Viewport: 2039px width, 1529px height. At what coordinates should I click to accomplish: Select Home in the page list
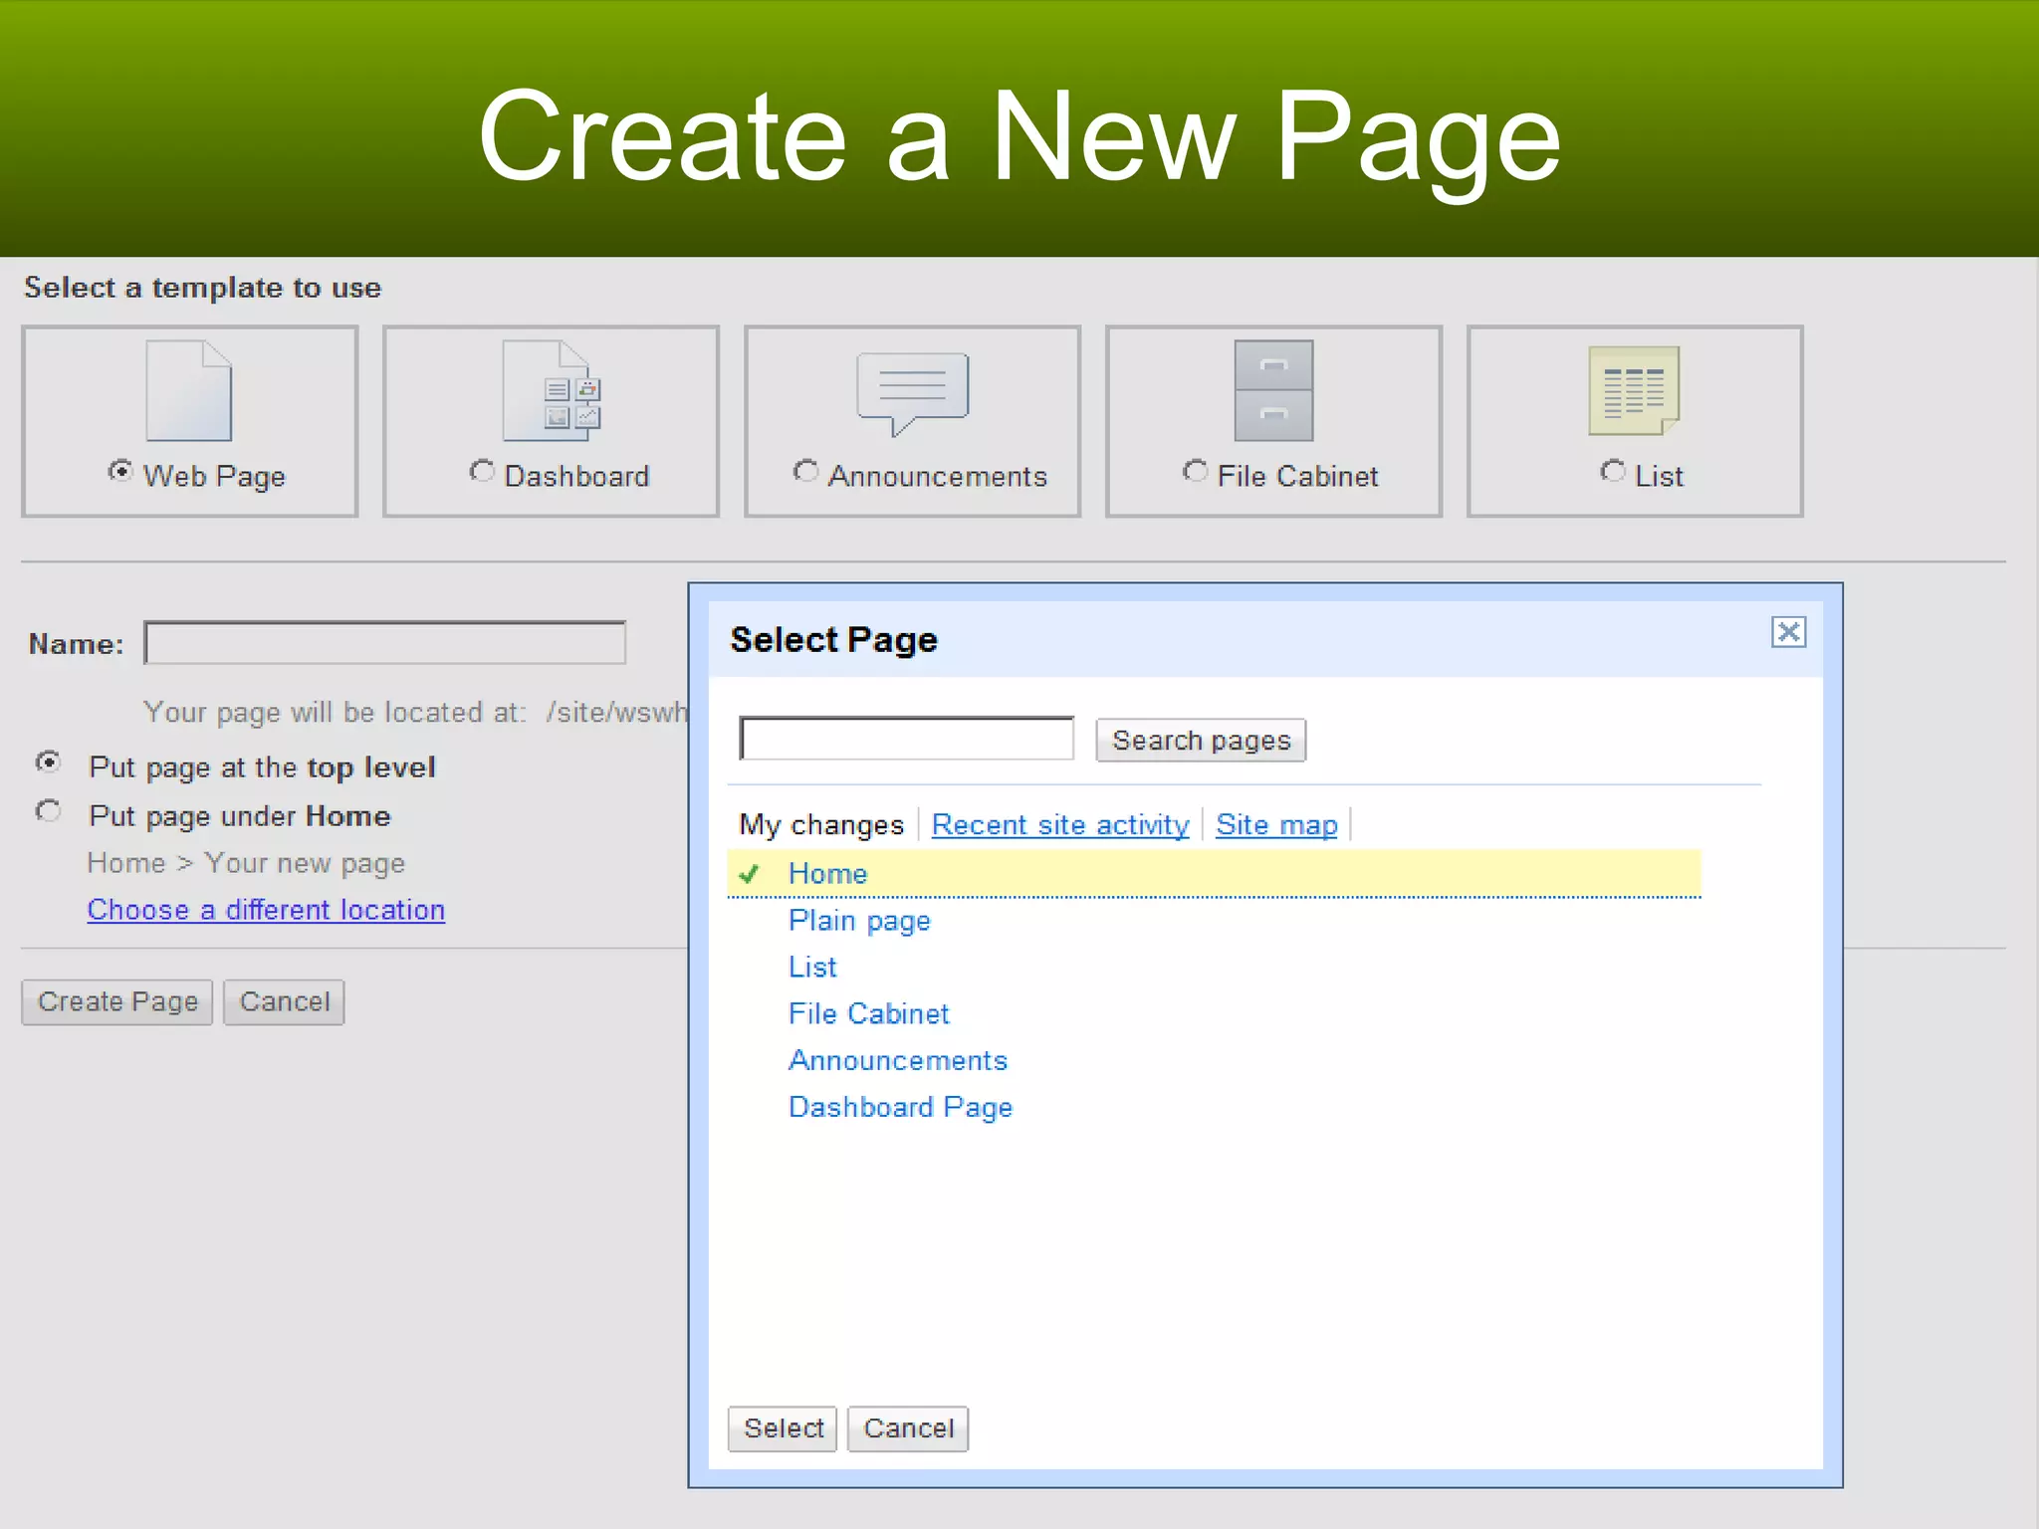click(1214, 874)
